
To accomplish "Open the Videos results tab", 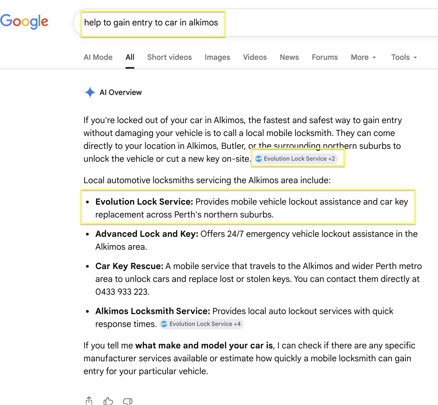I will 255,57.
